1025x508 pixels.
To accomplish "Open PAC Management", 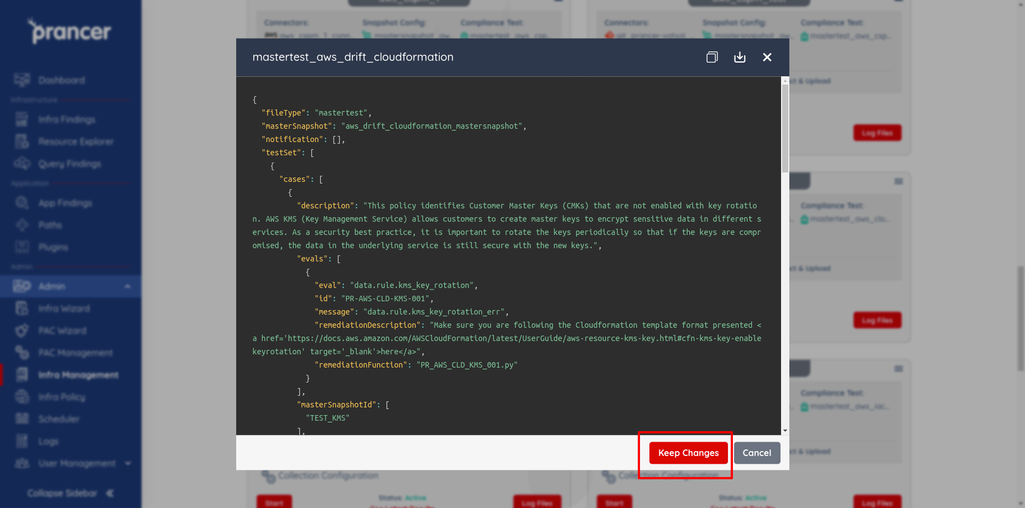I will pos(75,353).
